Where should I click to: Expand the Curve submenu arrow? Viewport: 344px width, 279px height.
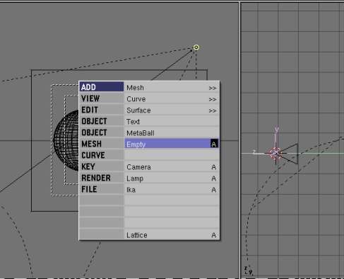tap(213, 99)
